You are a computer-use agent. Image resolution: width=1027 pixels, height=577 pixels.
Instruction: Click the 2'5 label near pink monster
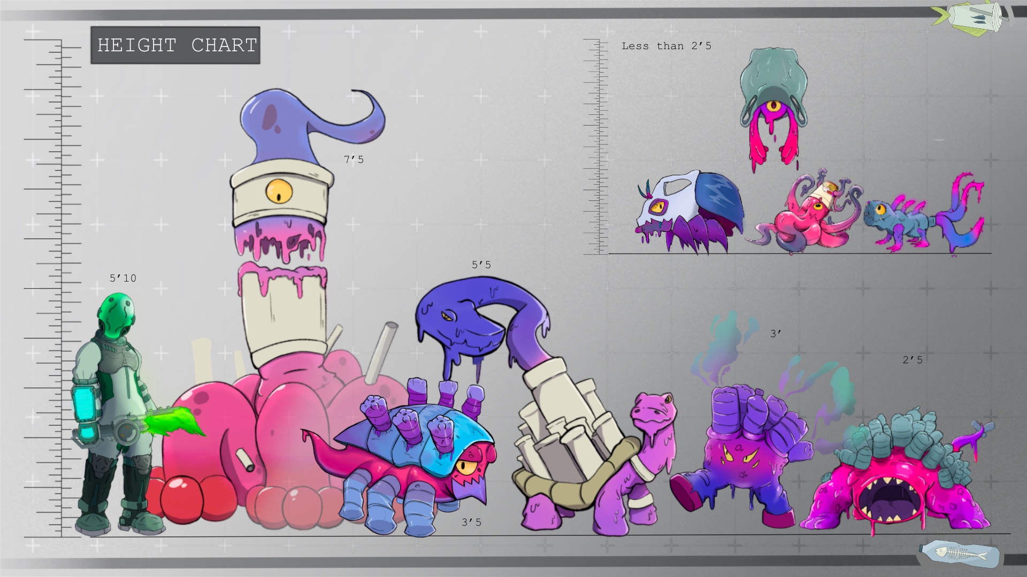(913, 360)
